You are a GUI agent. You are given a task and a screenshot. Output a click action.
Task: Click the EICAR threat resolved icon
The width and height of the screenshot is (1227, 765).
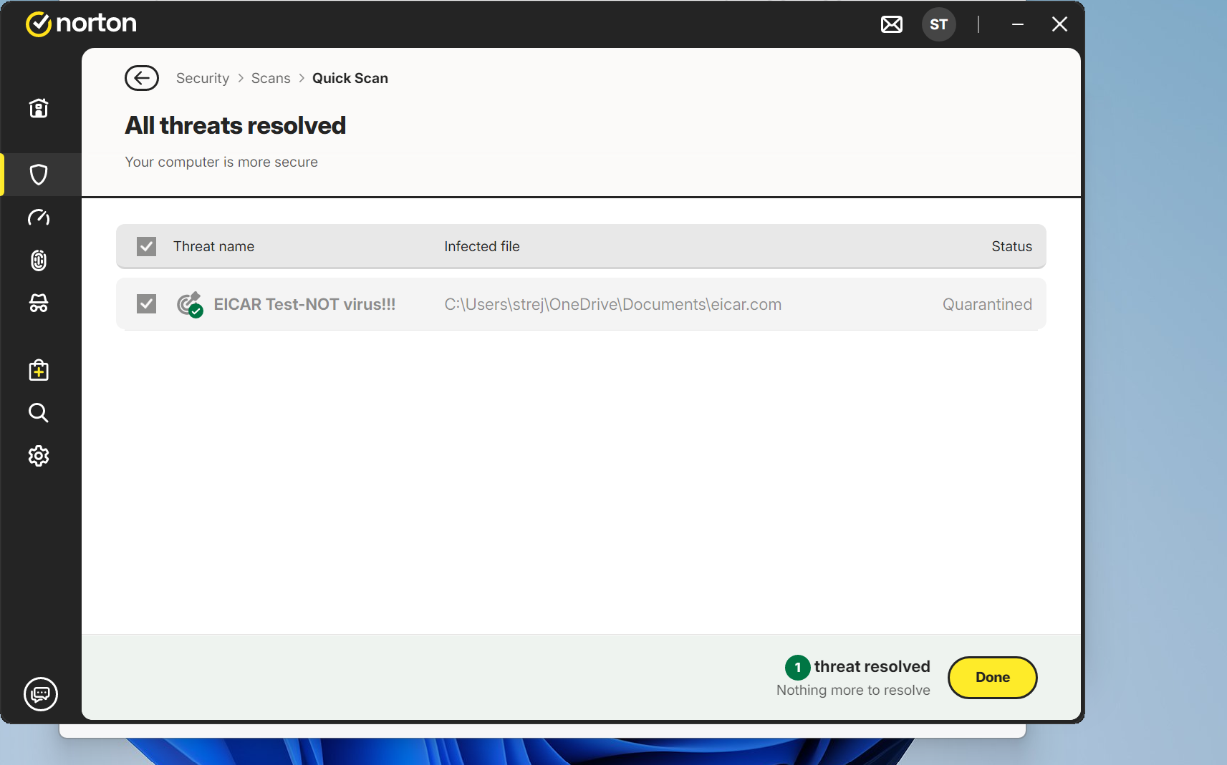click(x=190, y=304)
